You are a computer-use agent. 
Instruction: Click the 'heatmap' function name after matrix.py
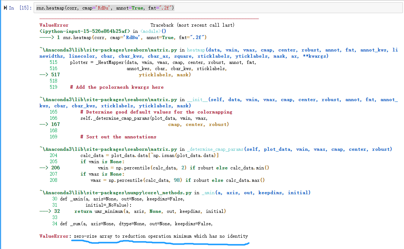(196, 50)
